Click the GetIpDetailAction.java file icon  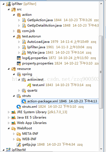tap(24, 26)
